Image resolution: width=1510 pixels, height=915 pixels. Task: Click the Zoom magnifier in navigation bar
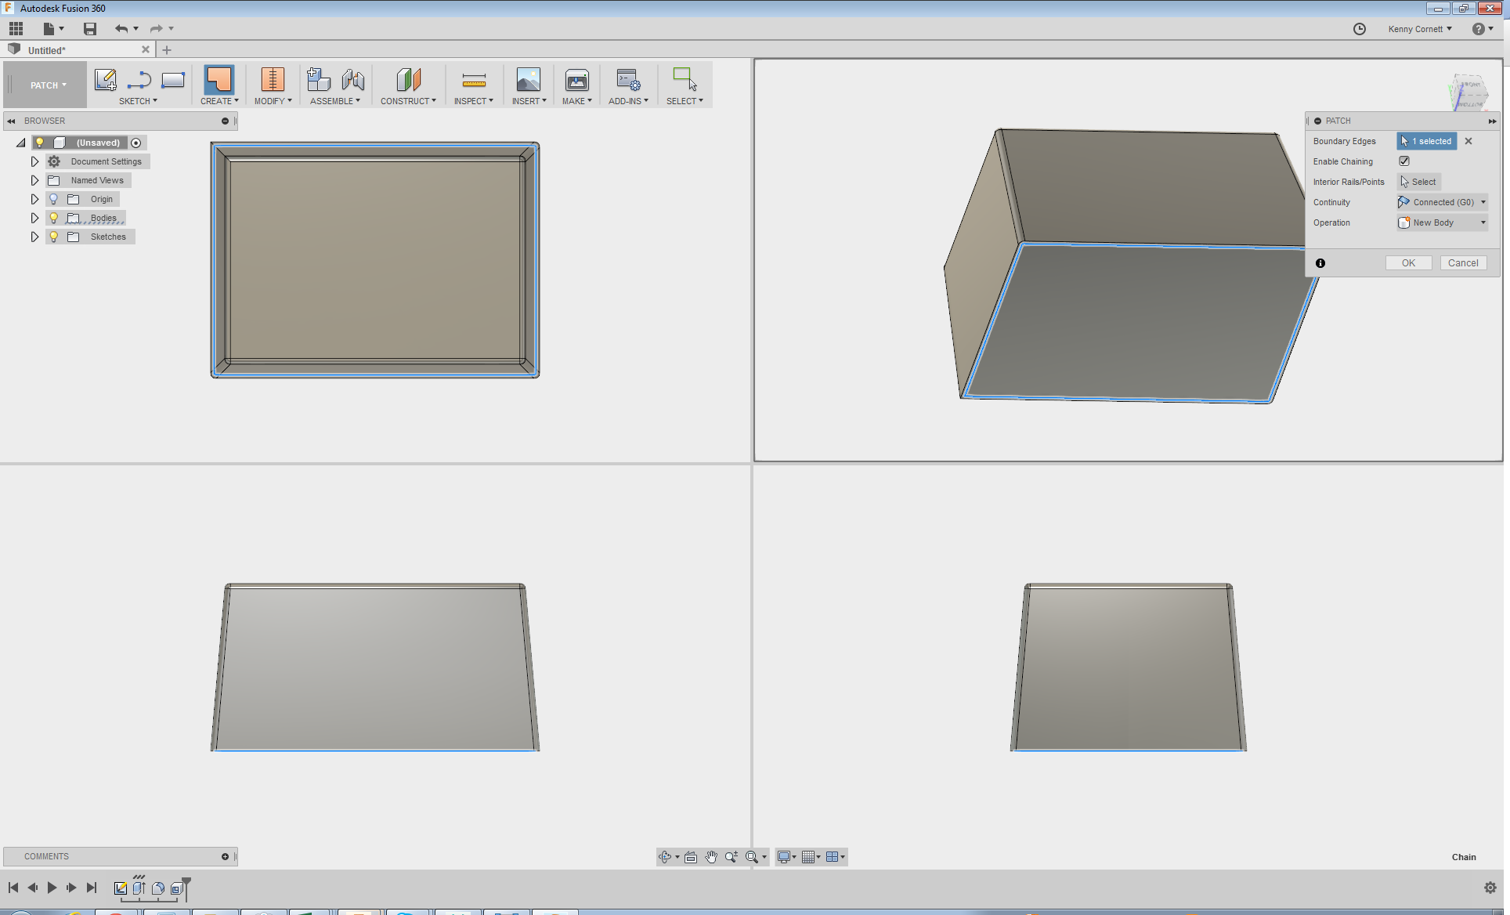coord(731,856)
